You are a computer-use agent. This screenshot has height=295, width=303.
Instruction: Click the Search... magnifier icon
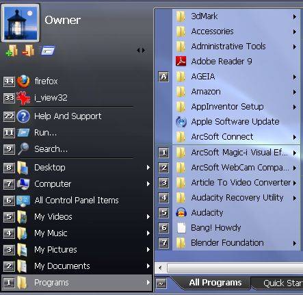pos(23,149)
